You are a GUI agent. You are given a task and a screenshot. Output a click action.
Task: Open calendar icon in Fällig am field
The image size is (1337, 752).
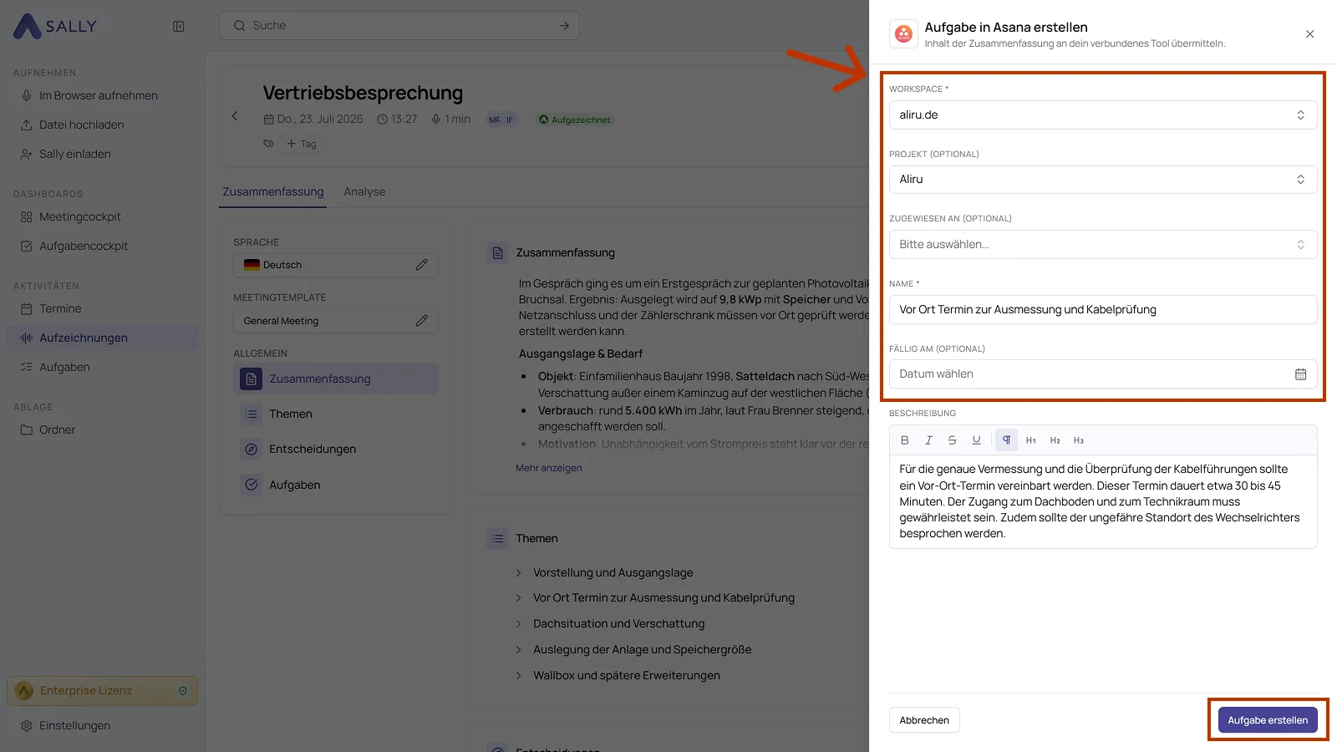click(x=1300, y=374)
